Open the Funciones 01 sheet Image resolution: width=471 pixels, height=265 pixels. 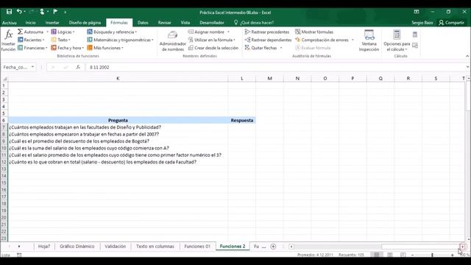197,247
